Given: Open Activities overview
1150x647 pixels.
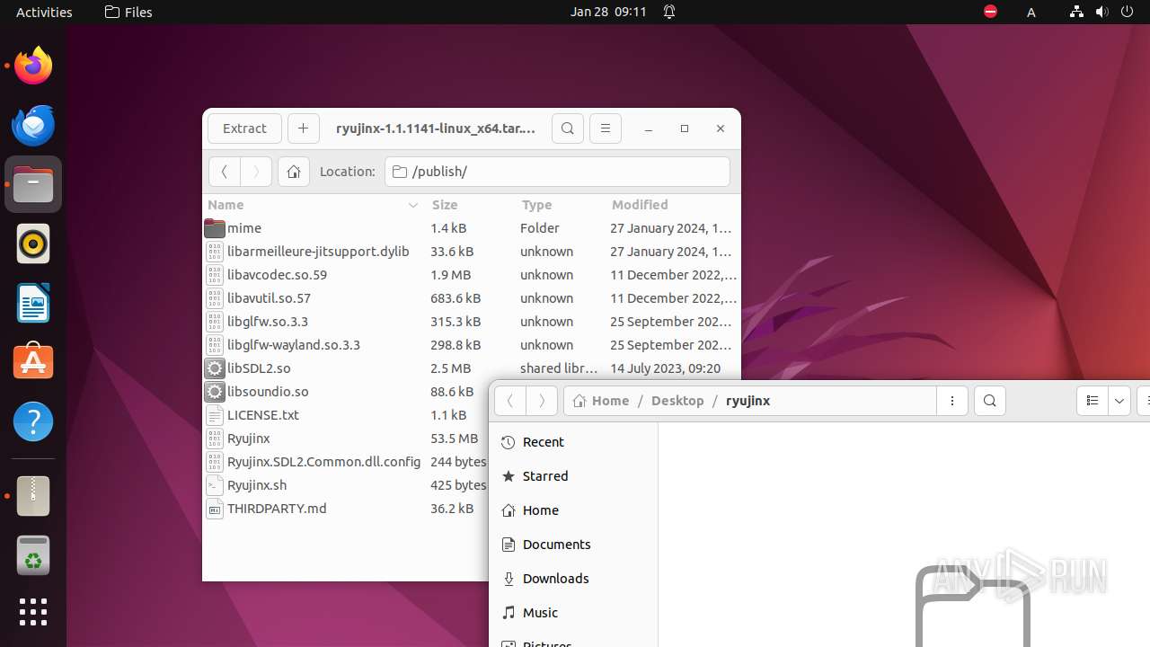Looking at the screenshot, I should (x=44, y=12).
